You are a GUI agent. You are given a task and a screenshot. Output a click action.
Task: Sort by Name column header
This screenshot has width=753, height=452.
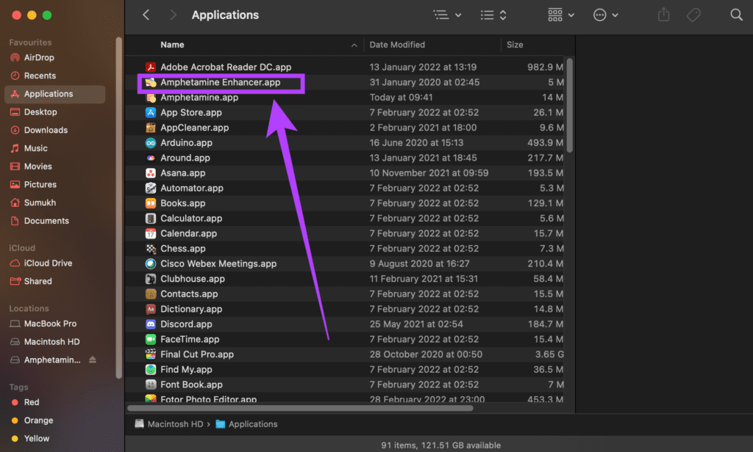[x=172, y=45]
